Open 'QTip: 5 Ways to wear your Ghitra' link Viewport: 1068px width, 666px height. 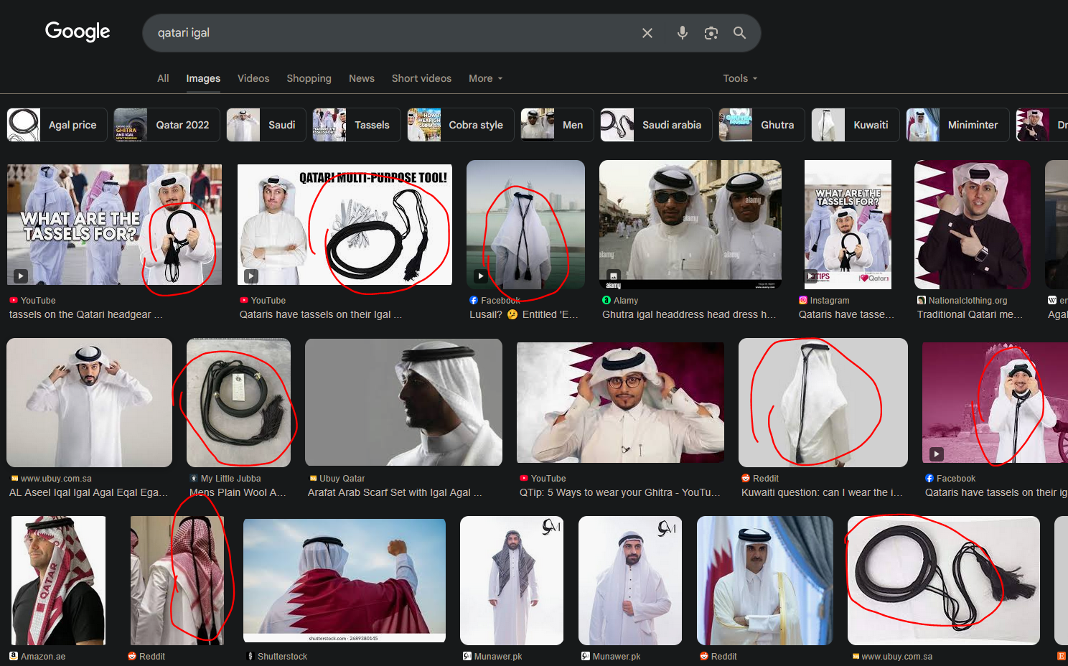(x=620, y=492)
